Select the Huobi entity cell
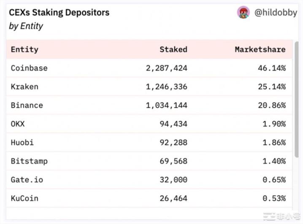This screenshot has height=224, width=303. [x=22, y=142]
